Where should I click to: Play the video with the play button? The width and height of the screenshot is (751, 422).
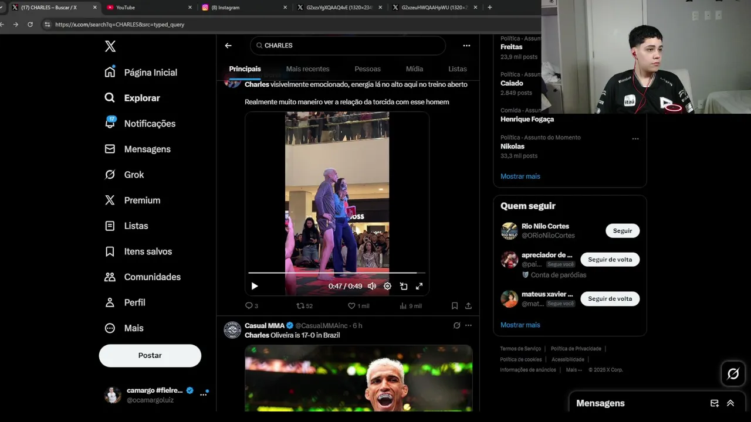point(255,286)
